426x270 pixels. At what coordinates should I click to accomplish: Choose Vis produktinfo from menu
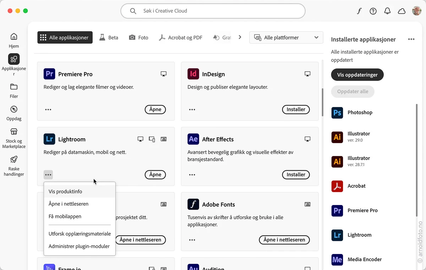(x=80, y=192)
